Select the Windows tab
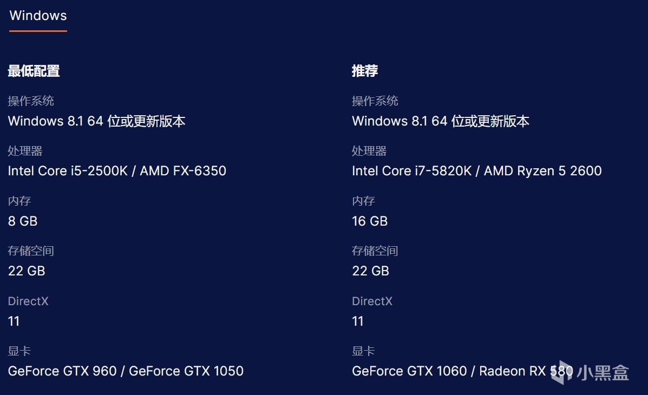Screen dimensions: 648x395 [38, 16]
